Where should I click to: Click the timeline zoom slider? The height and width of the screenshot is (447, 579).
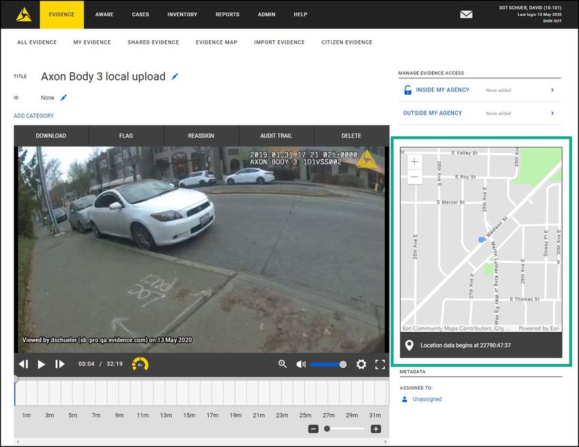click(344, 429)
